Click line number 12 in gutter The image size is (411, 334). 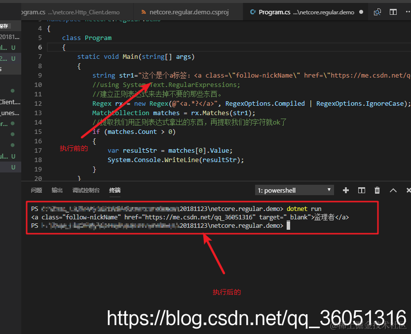pyautogui.click(x=38, y=103)
